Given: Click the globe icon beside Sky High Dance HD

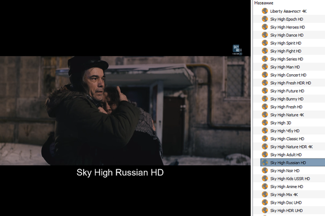Looking at the screenshot, I should click(265, 35).
